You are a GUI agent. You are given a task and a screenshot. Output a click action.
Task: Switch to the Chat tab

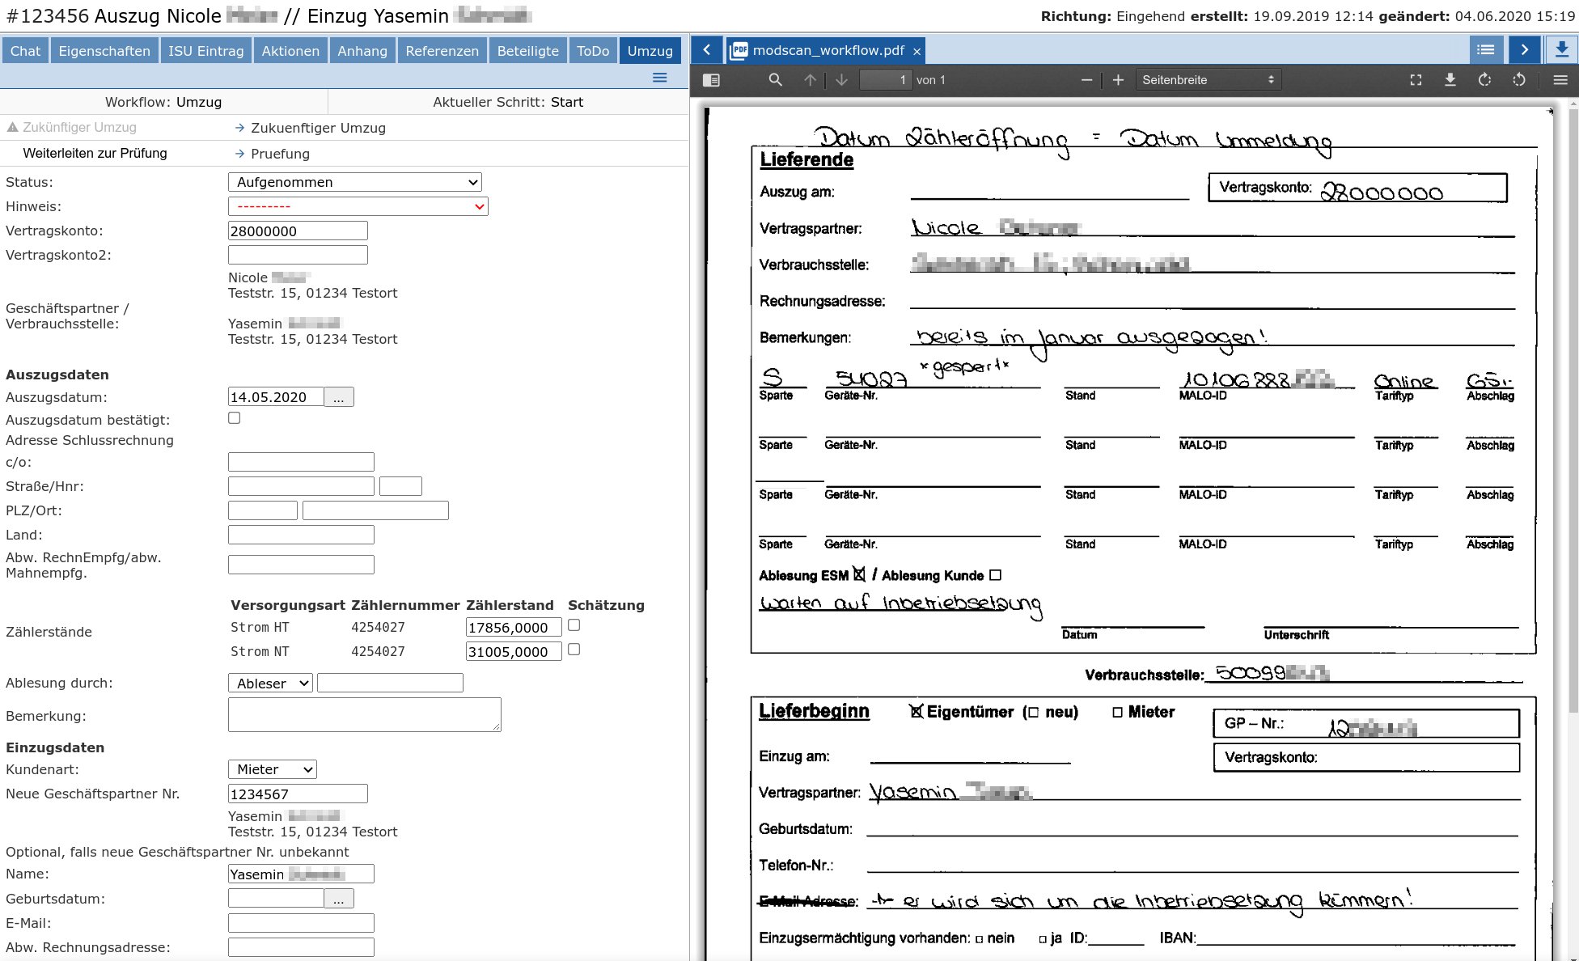[25, 51]
